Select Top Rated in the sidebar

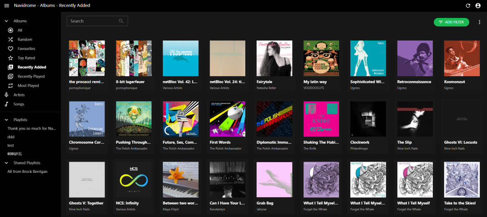pyautogui.click(x=27, y=58)
